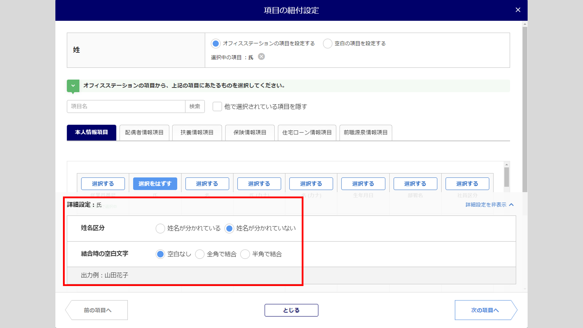Switch to the 配偶者情報項目 tab
Image resolution: width=583 pixels, height=328 pixels.
[144, 133]
